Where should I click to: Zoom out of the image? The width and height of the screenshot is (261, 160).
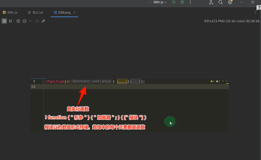(x=24, y=21)
